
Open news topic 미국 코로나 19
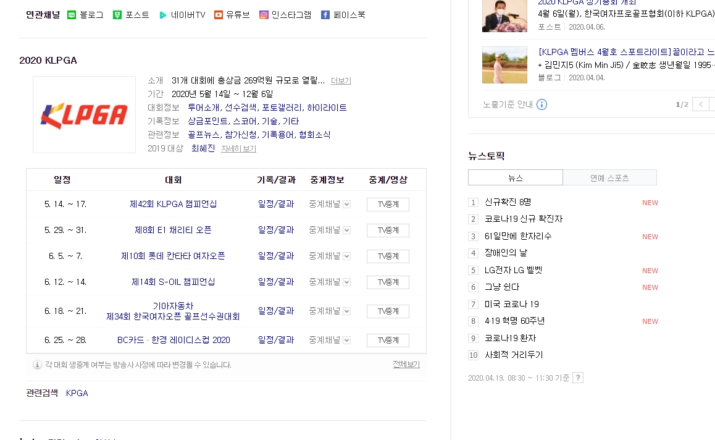pos(512,304)
